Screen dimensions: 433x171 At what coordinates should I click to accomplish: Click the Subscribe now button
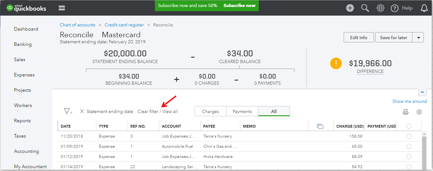pos(239,5)
